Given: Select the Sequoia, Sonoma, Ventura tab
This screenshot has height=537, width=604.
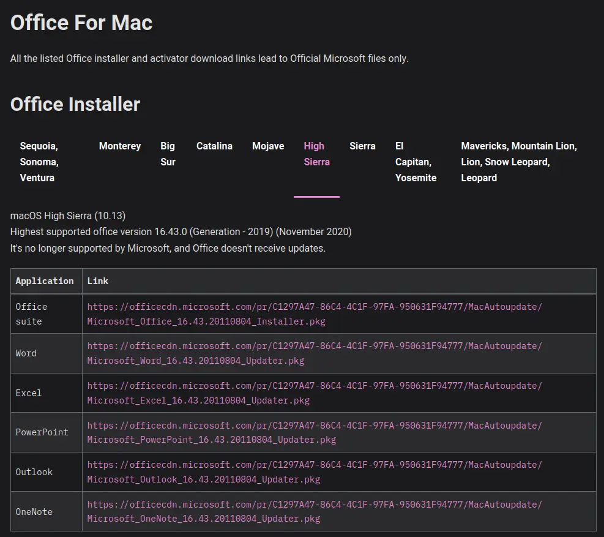Looking at the screenshot, I should 39,162.
